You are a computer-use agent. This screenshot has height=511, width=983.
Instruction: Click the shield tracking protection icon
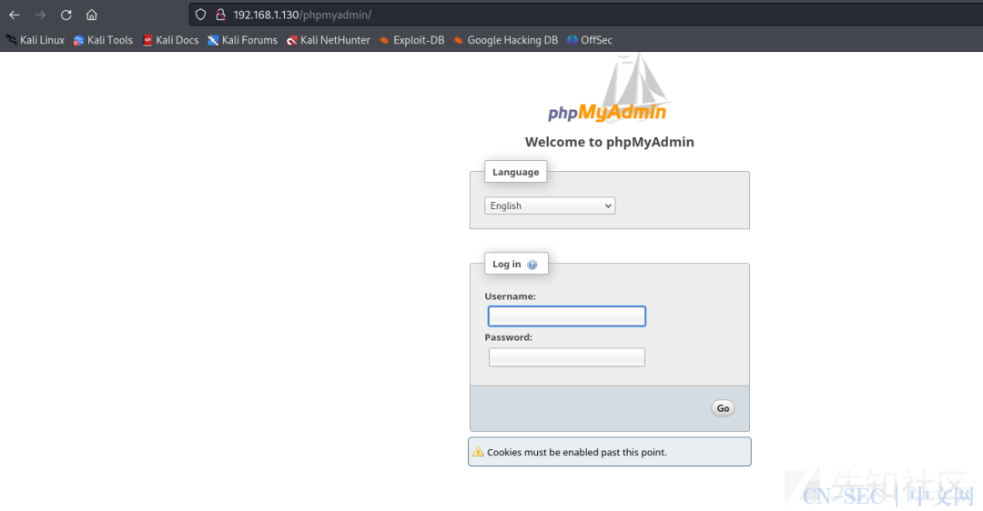[x=200, y=15]
